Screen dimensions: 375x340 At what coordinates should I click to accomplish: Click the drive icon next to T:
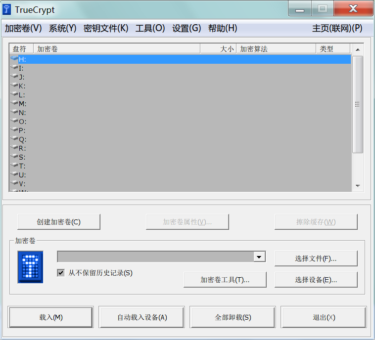pos(14,166)
